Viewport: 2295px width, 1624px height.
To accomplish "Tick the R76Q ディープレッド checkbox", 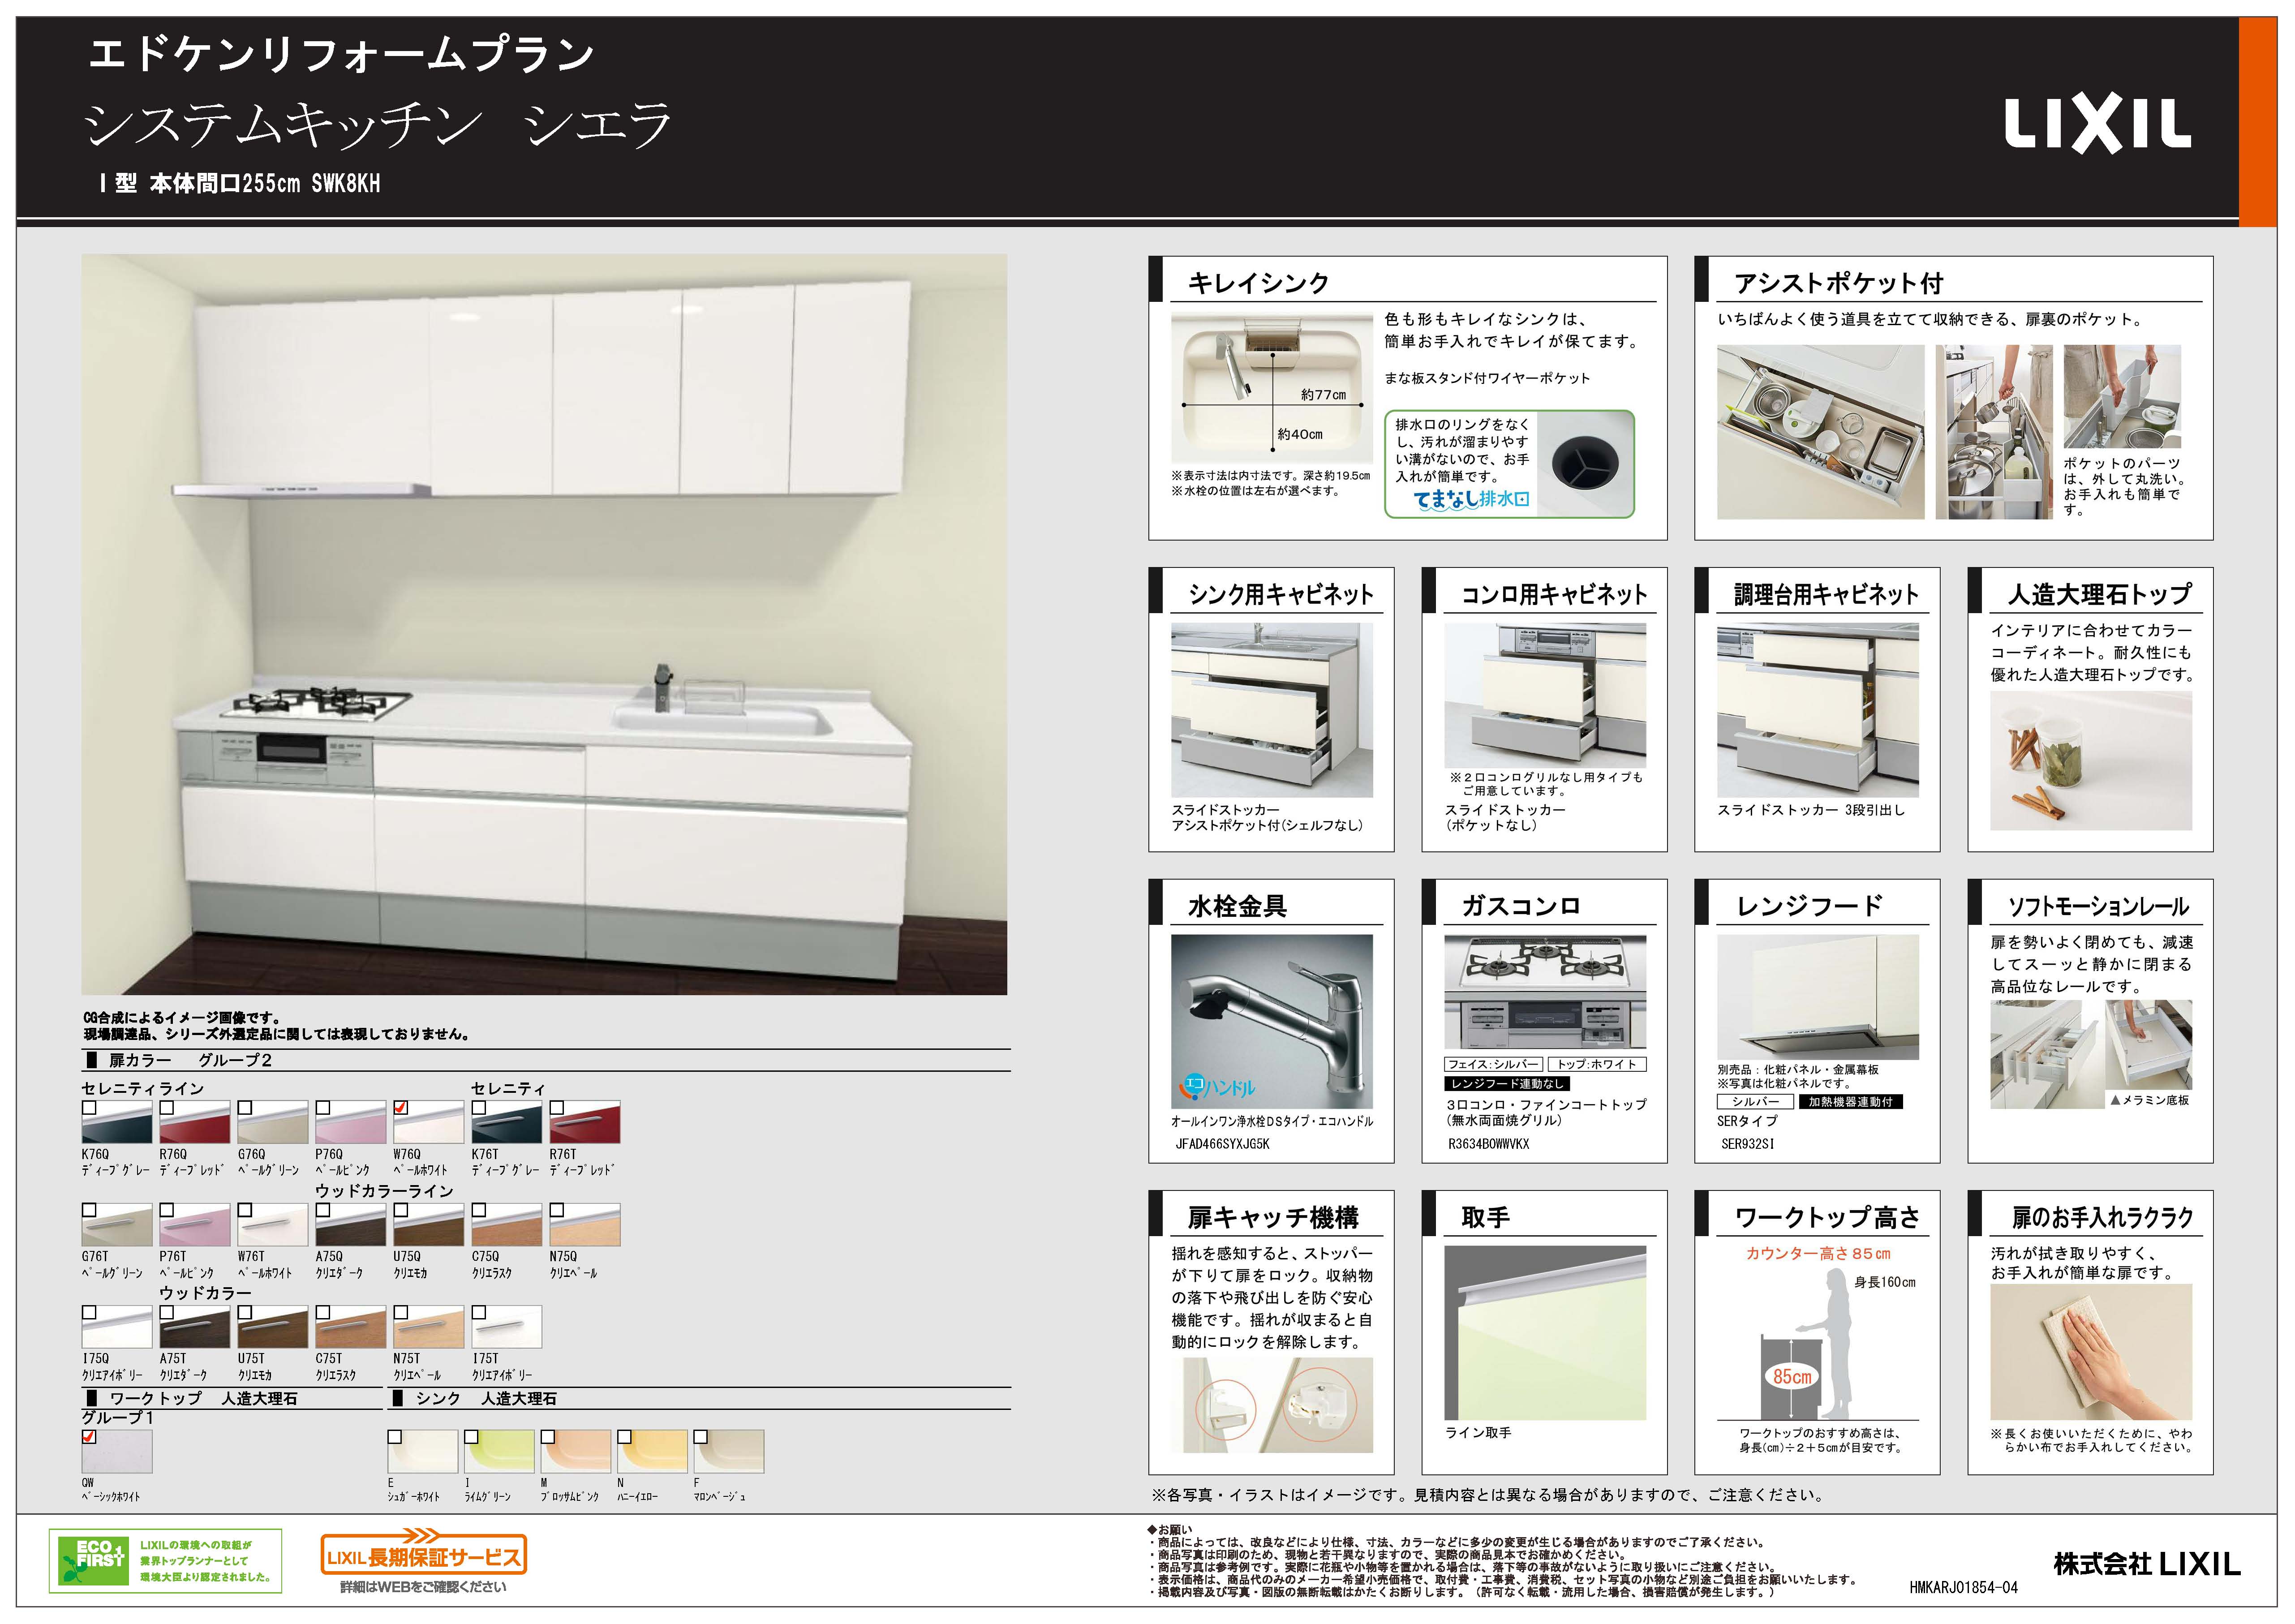I will click(167, 1108).
